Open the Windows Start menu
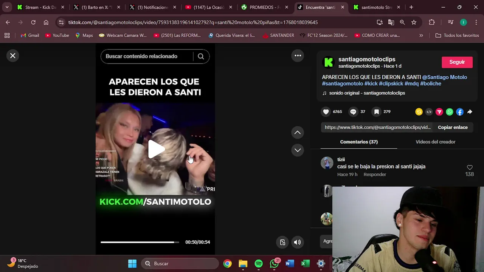Screen dimensions: 484x272 [x=132, y=264]
